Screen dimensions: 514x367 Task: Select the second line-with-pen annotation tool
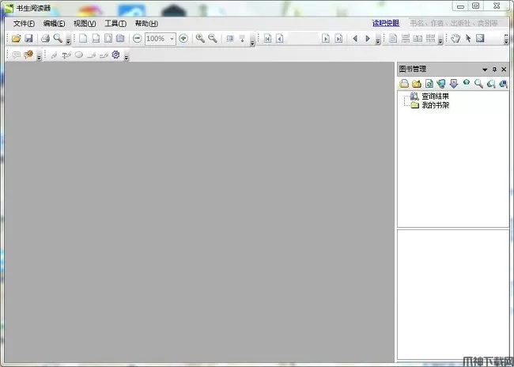(104, 55)
